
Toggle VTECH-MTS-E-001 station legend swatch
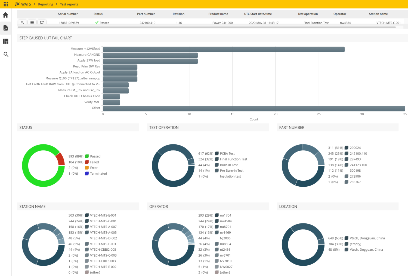87,215
